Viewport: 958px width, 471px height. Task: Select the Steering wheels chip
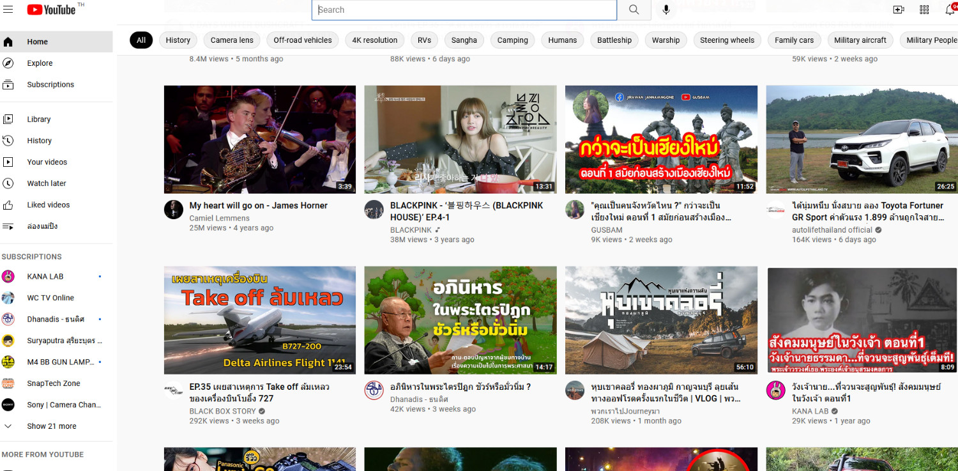pyautogui.click(x=727, y=40)
